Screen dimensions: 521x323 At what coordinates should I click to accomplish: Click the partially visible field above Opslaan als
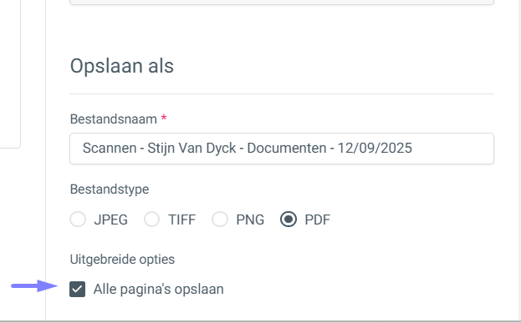tap(282, 2)
